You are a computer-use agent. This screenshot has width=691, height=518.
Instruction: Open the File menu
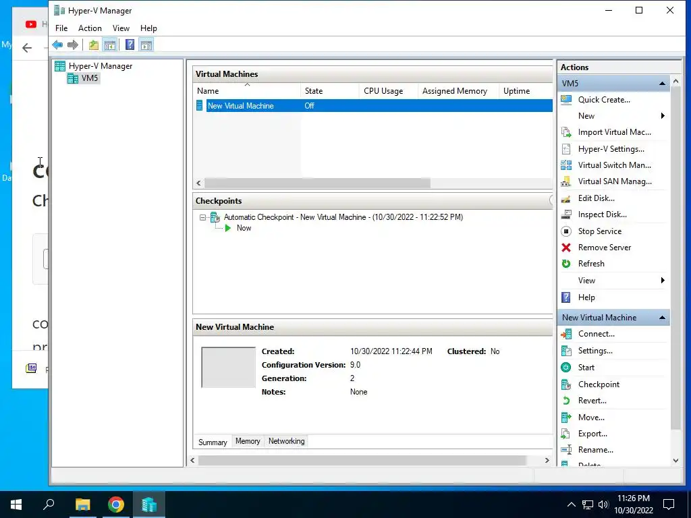[x=61, y=28]
